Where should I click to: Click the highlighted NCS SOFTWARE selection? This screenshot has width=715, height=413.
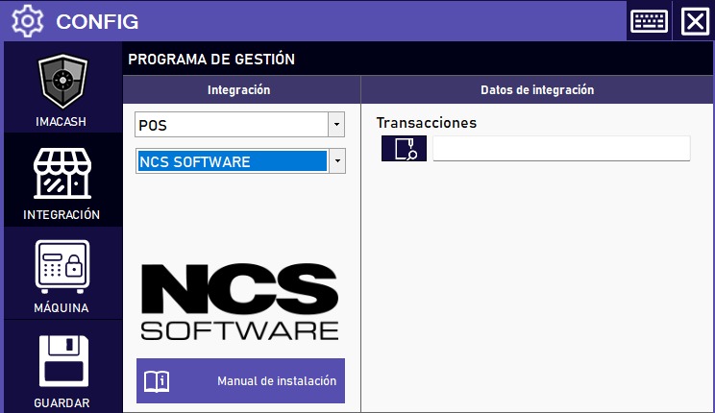coord(231,161)
